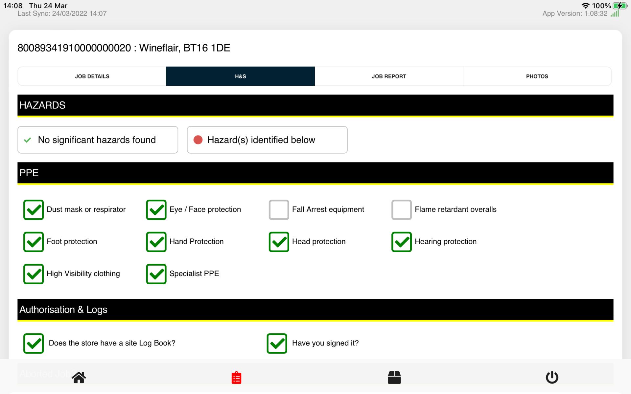
Task: Tap the power logout icon
Action: click(552, 377)
